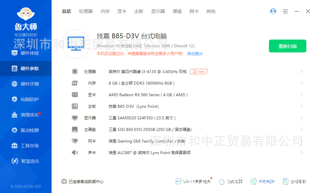
Task: Expand the 网卡 row chevron
Action: click(x=302, y=141)
